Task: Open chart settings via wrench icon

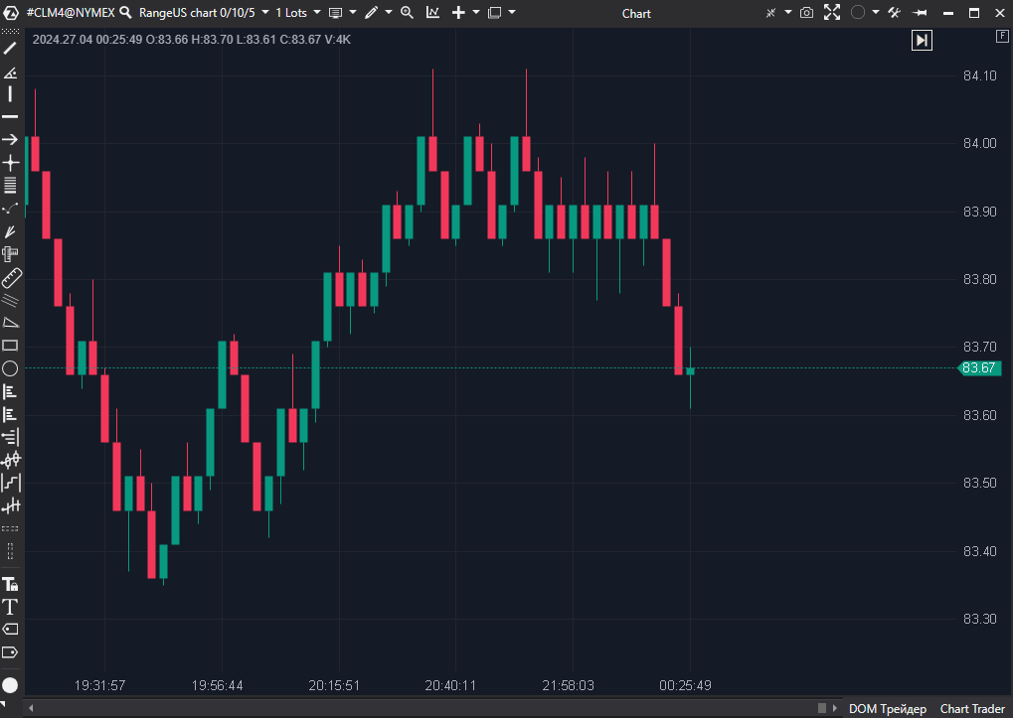Action: [x=894, y=13]
